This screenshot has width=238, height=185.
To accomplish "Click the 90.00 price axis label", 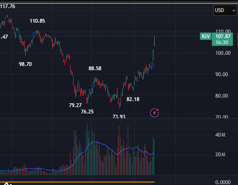I will click(222, 75).
